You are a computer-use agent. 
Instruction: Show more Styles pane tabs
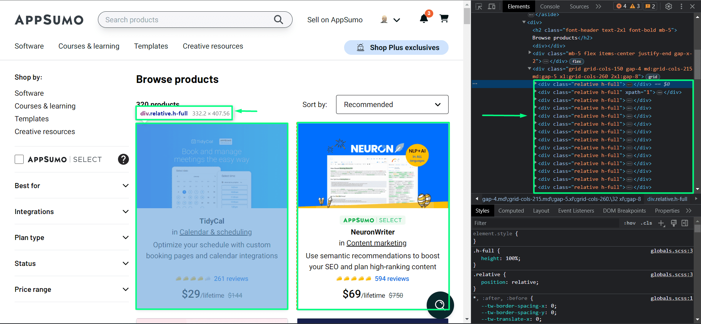tap(689, 211)
